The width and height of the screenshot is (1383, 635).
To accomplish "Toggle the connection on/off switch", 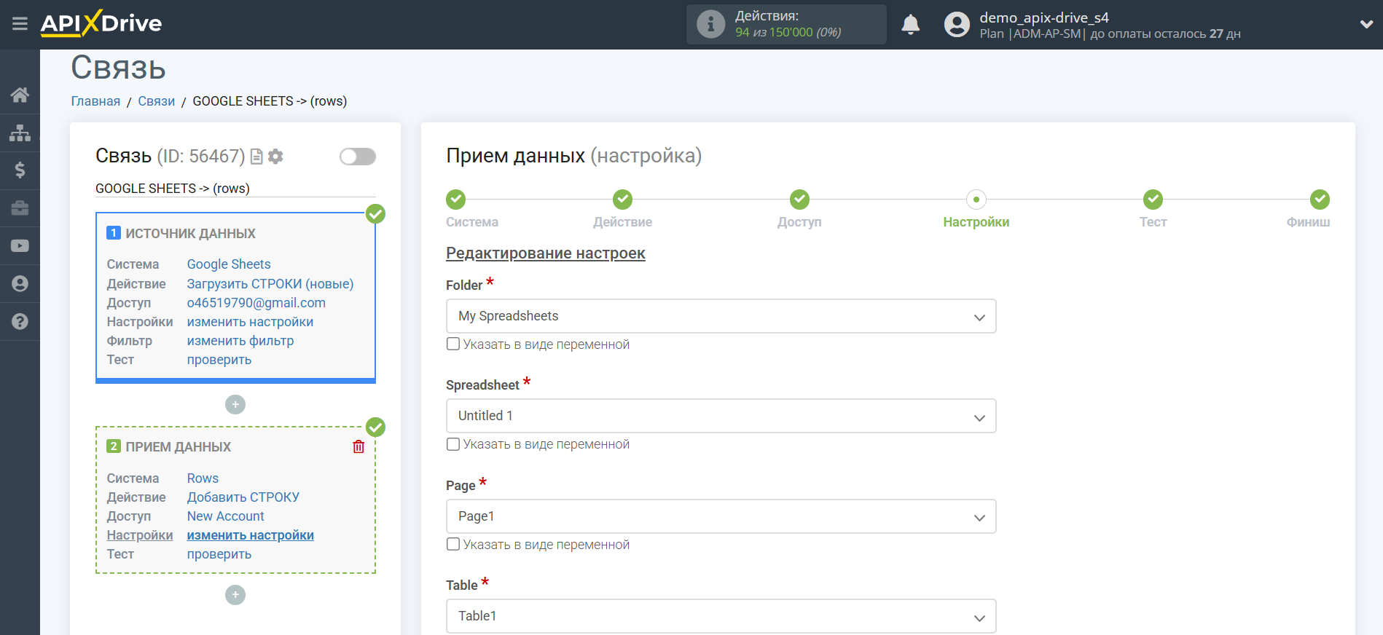I will [x=358, y=157].
